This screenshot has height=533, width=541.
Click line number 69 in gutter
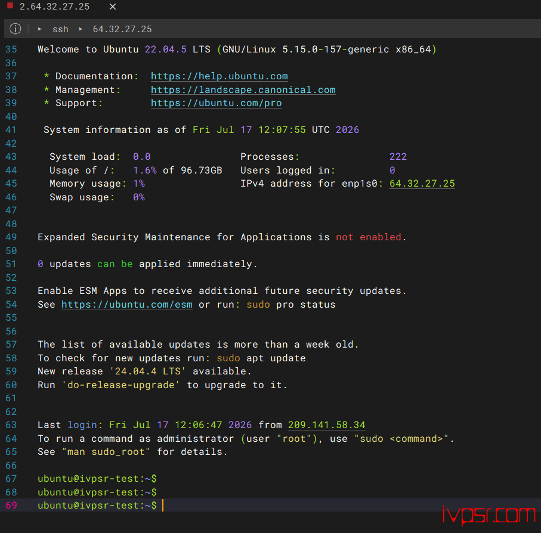[11, 506]
